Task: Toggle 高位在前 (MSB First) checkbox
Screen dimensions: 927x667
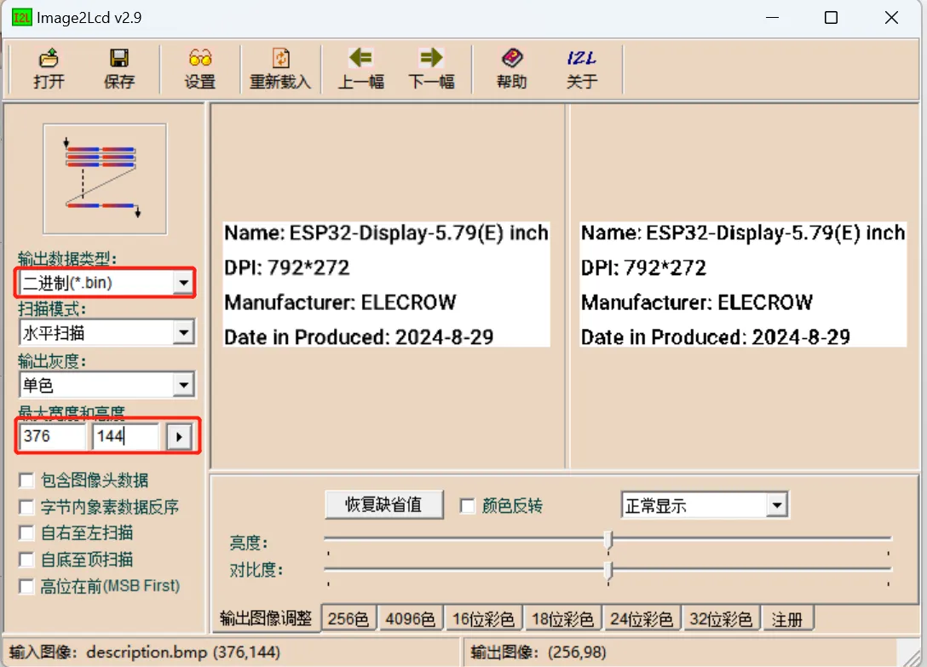Action: click(x=27, y=587)
